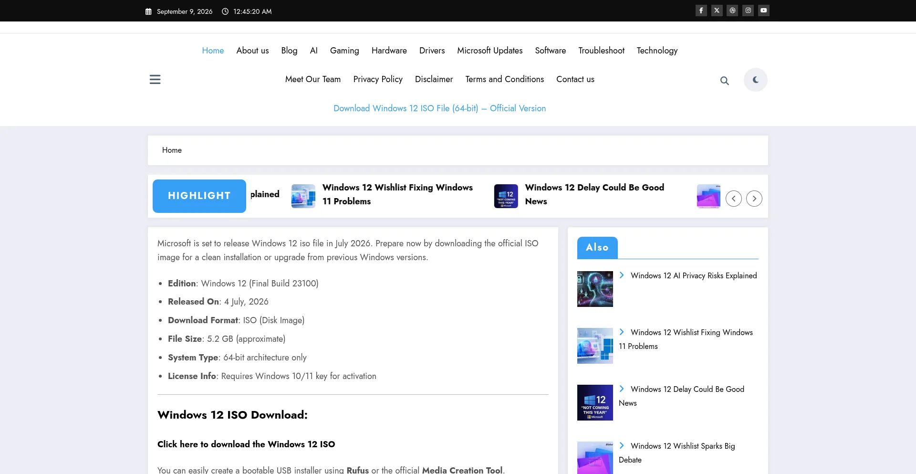This screenshot has width=916, height=474.
Task: Click the Edition: Windows 12 bullet
Action: tap(243, 283)
